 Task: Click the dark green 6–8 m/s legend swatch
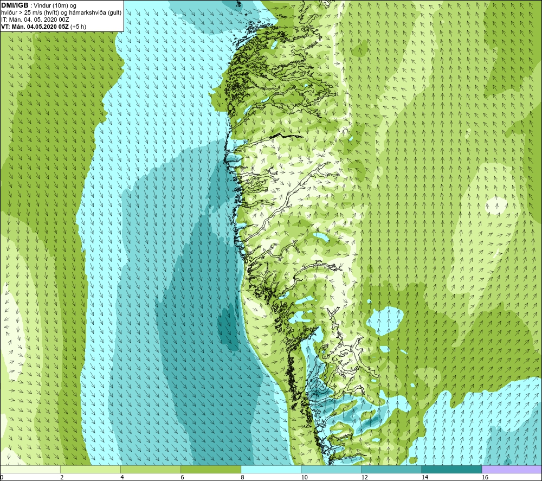tap(210, 470)
